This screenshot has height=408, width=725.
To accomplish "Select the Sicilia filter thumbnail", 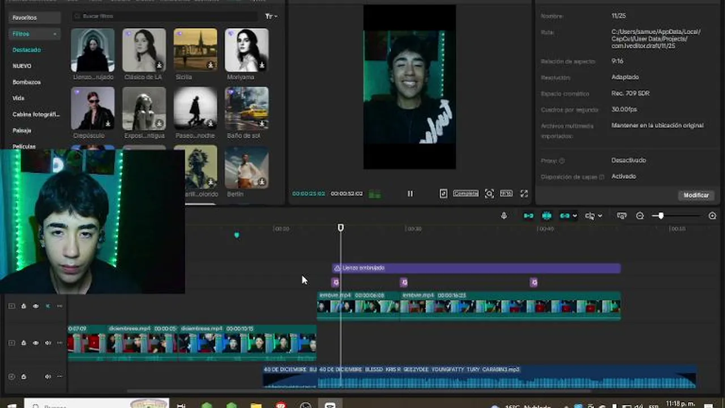I will click(195, 50).
